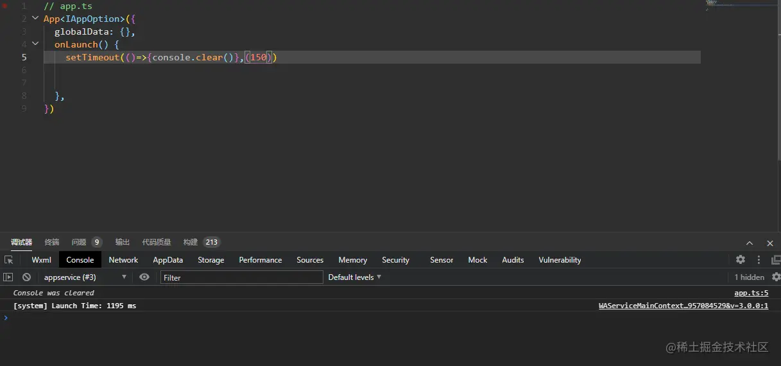The image size is (781, 366).
Task: Open the Memory devtools tab
Action: (352, 260)
